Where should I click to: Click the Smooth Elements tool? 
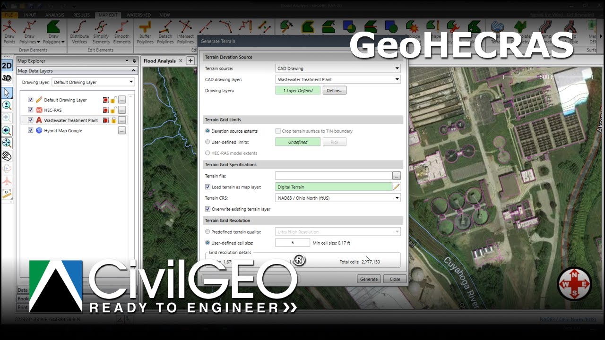(x=121, y=32)
